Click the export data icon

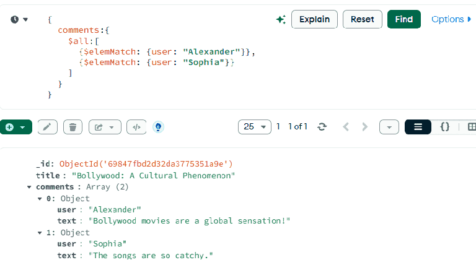99,127
